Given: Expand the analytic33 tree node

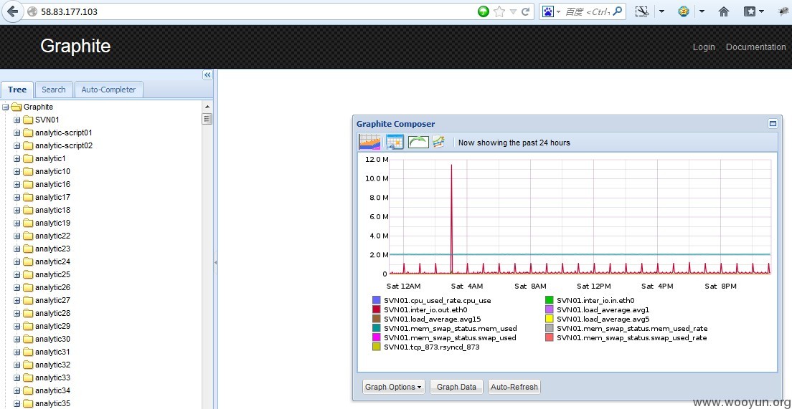Looking at the screenshot, I should click(x=17, y=377).
